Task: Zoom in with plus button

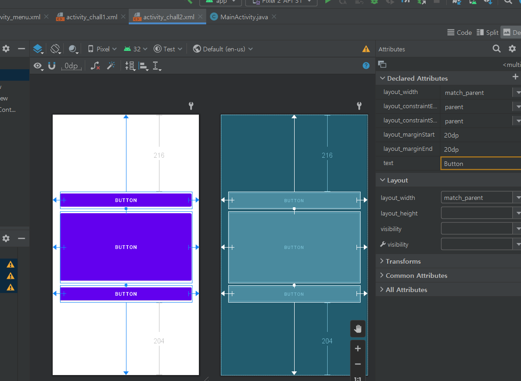Action: point(357,348)
